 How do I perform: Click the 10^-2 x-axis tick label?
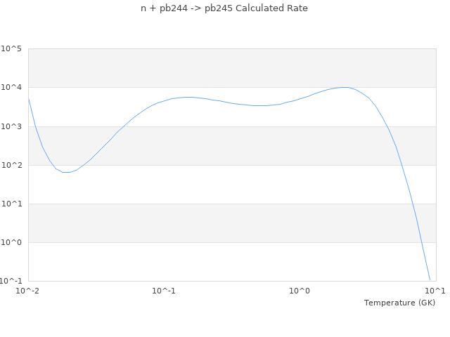(x=28, y=290)
